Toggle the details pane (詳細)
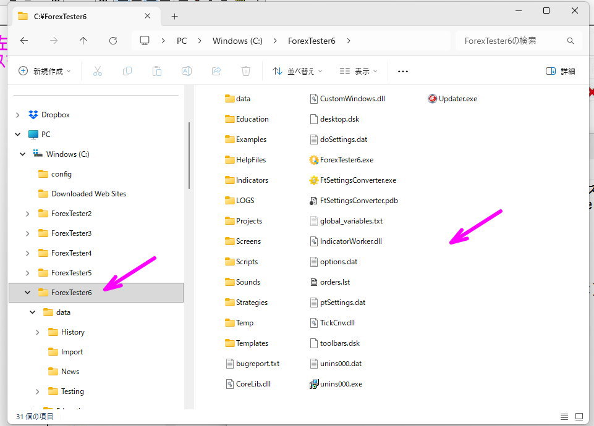This screenshot has height=426, width=594. (x=560, y=71)
